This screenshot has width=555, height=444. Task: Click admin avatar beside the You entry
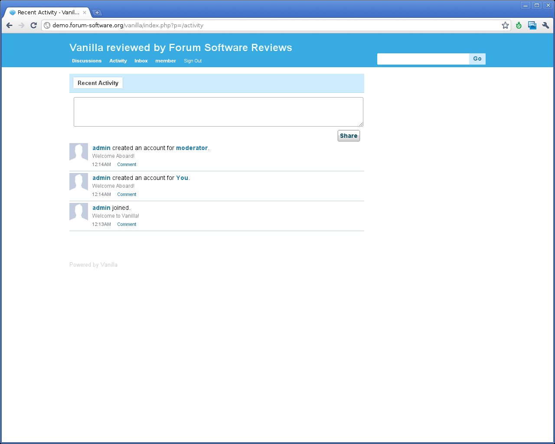(78, 182)
